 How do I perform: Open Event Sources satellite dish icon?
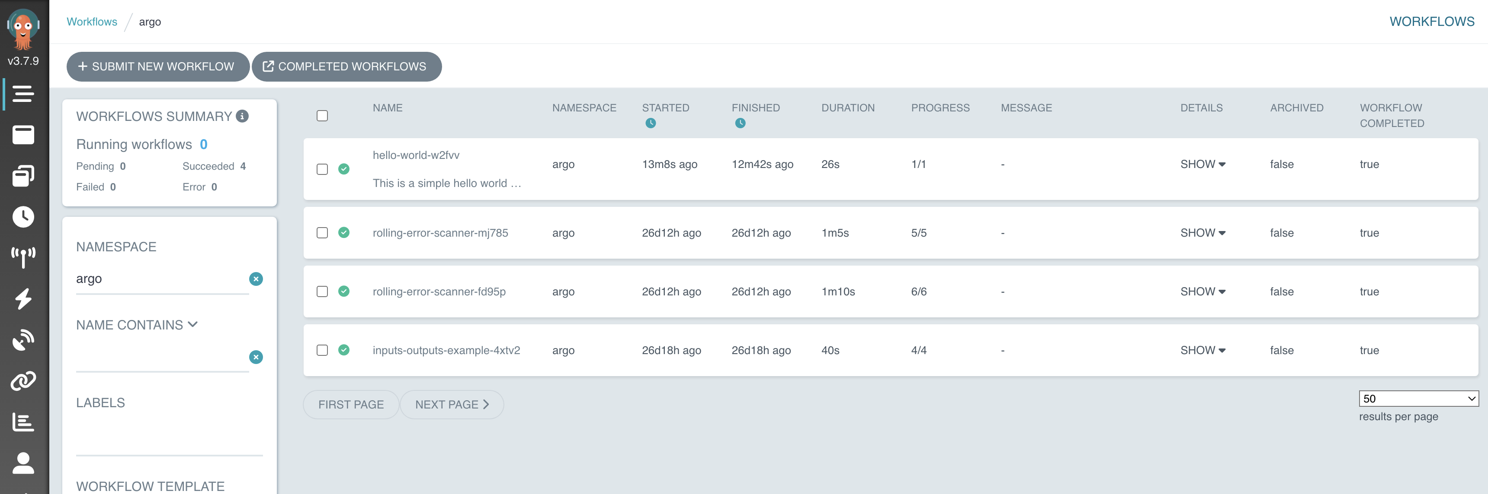[23, 339]
